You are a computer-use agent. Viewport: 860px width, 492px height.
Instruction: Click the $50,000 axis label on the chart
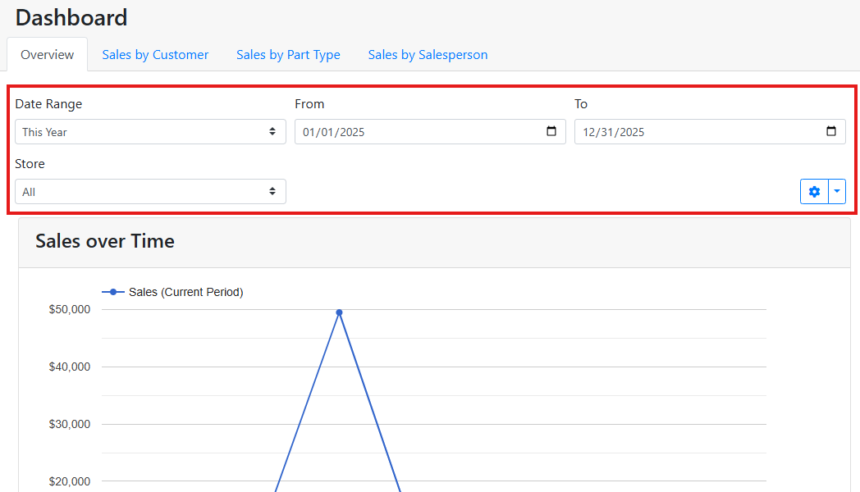[70, 309]
